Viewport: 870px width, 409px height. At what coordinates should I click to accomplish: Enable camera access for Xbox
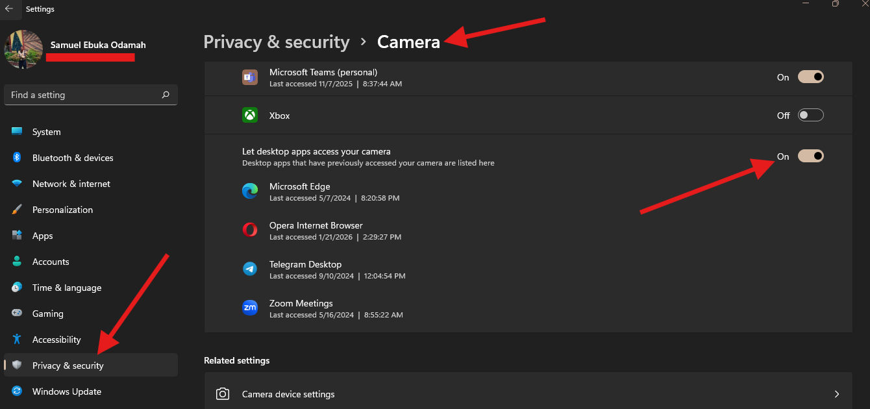point(810,115)
